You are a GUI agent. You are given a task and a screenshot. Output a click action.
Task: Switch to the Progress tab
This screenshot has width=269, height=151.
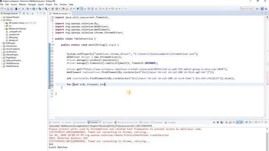click(x=108, y=122)
